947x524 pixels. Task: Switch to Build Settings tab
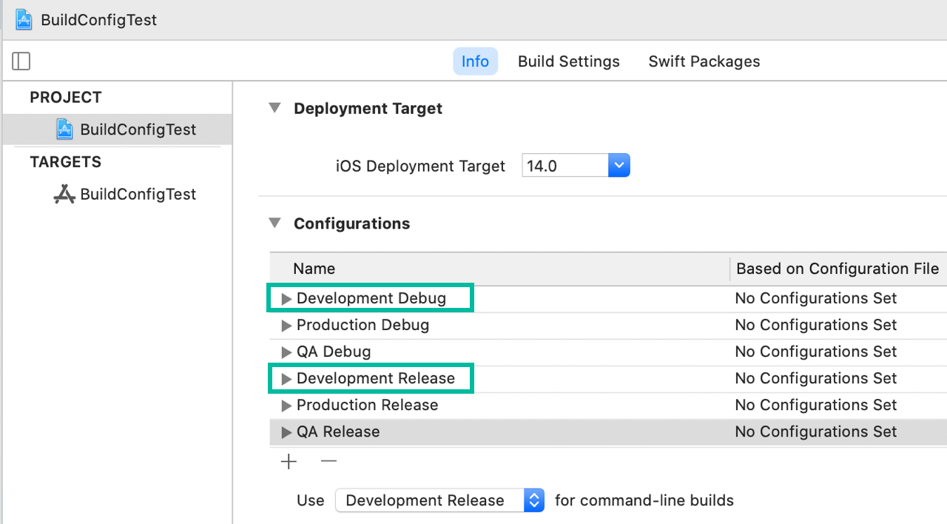(x=568, y=61)
